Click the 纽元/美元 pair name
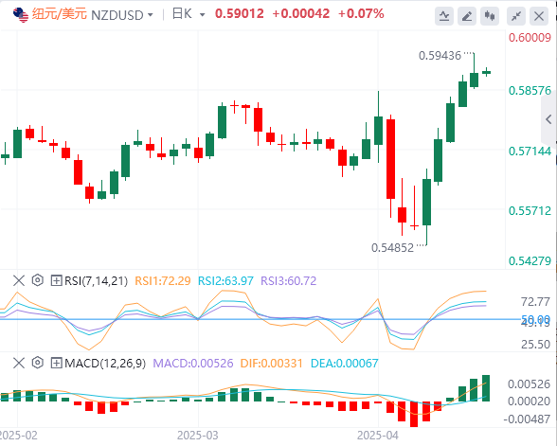This screenshot has height=446, width=557. [x=60, y=14]
